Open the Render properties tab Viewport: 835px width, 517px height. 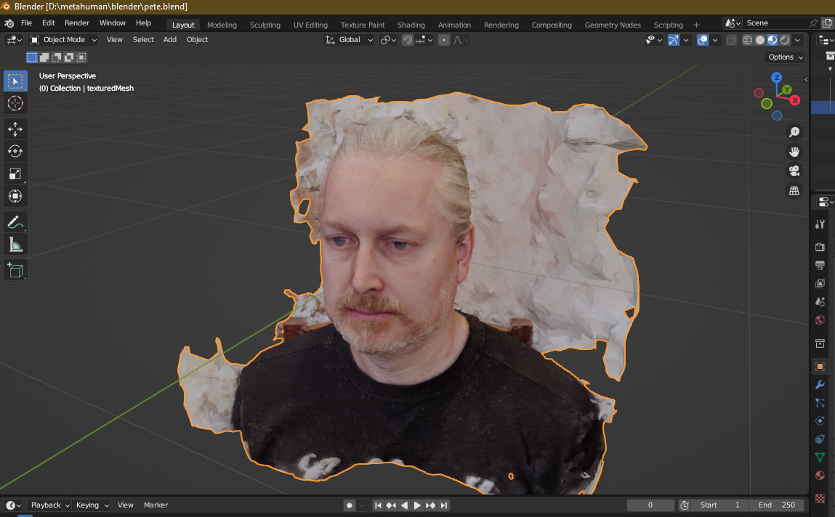click(820, 247)
